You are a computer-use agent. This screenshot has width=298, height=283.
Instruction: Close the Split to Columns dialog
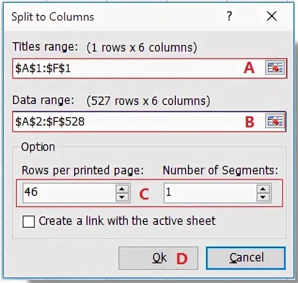(271, 17)
